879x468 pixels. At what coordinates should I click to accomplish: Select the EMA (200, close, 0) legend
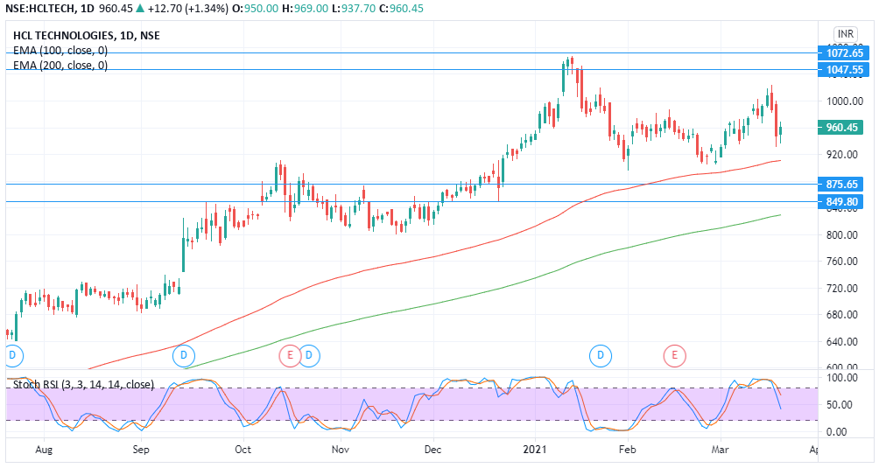point(60,66)
